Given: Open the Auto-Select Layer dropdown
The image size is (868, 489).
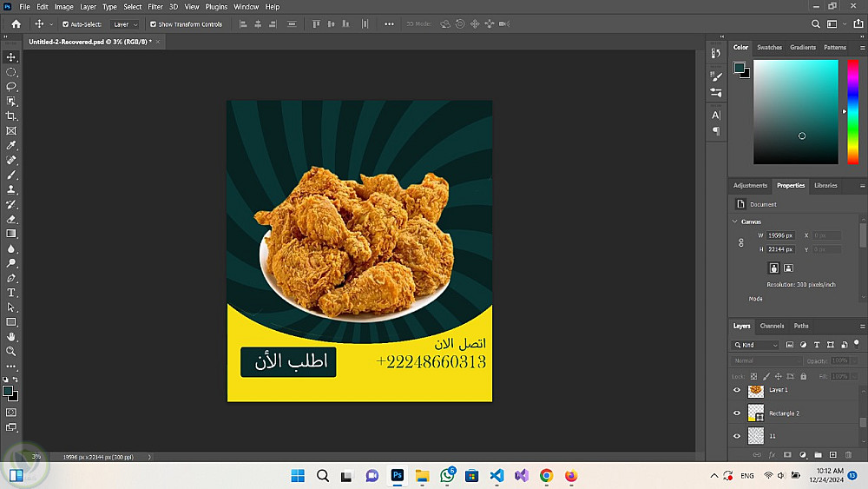Looking at the screenshot, I should click(x=124, y=24).
